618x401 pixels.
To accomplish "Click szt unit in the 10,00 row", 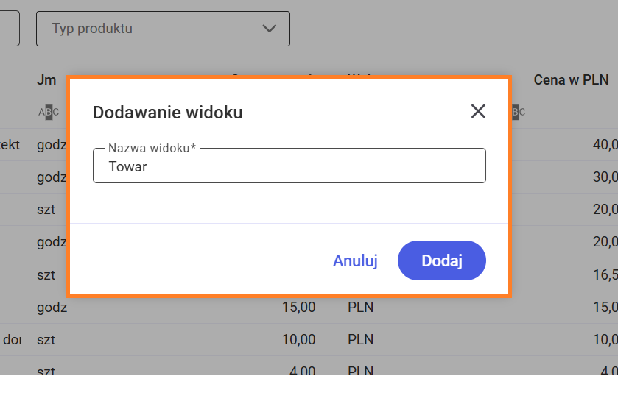I will coord(46,340).
